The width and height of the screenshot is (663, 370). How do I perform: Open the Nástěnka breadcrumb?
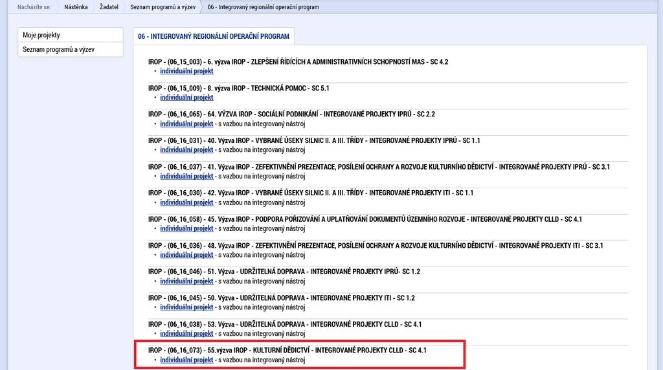[76, 6]
